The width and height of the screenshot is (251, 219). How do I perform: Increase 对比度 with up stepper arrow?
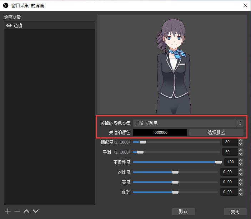[x=240, y=170]
